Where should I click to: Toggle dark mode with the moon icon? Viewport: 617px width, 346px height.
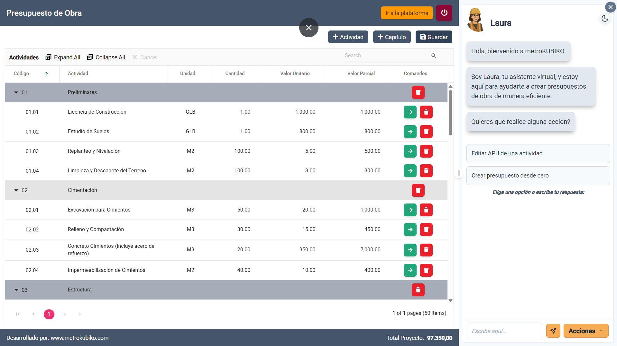(605, 19)
